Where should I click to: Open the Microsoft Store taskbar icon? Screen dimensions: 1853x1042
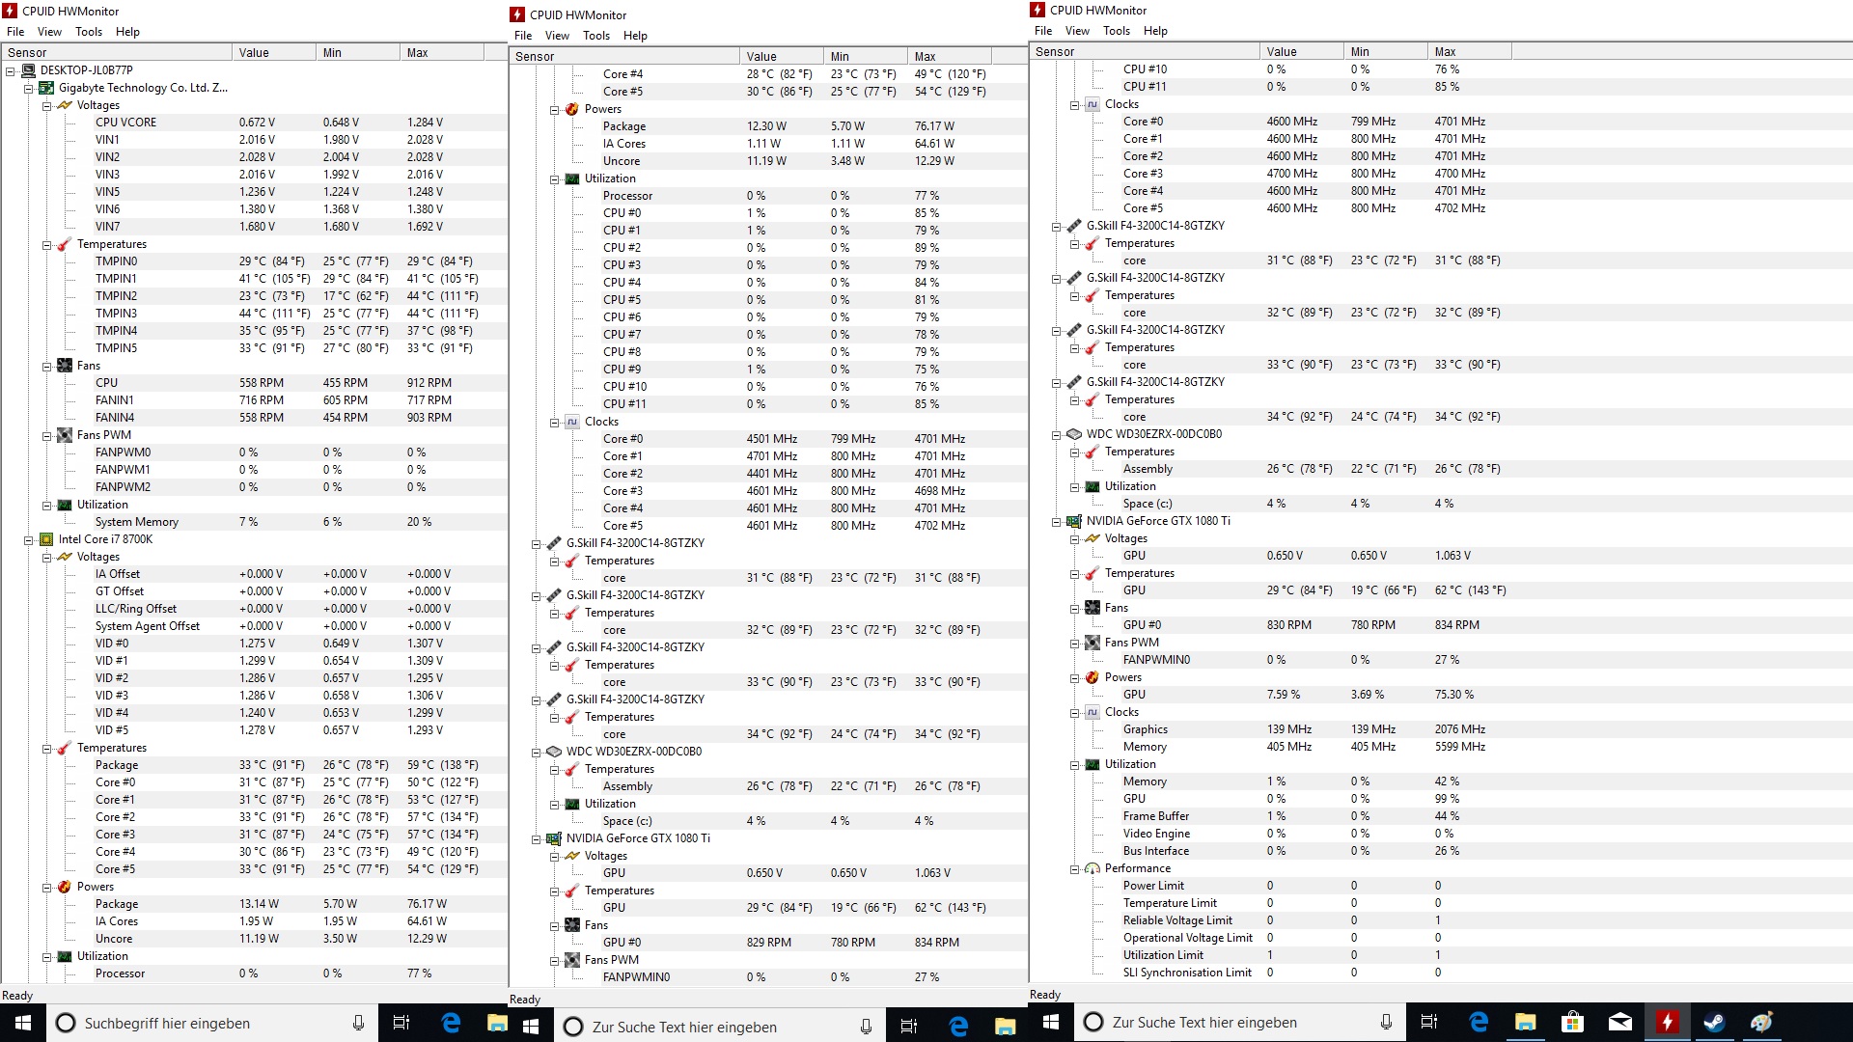(x=1572, y=1022)
